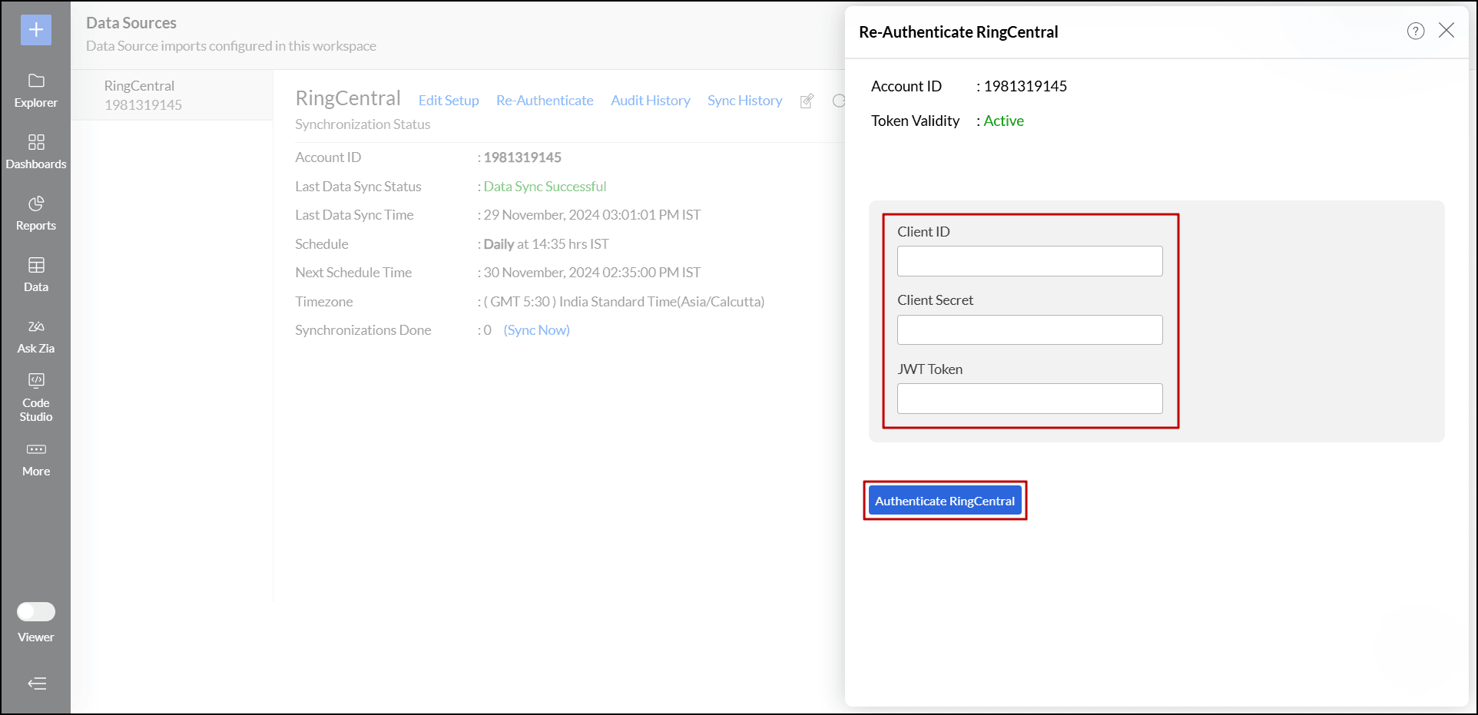1478x715 pixels.
Task: Click the Sync Now link
Action: [536, 329]
